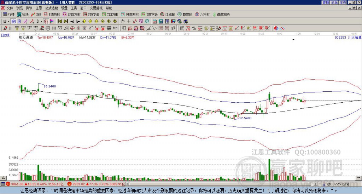Click the 赢 application logo in menu bar

click(3, 8)
